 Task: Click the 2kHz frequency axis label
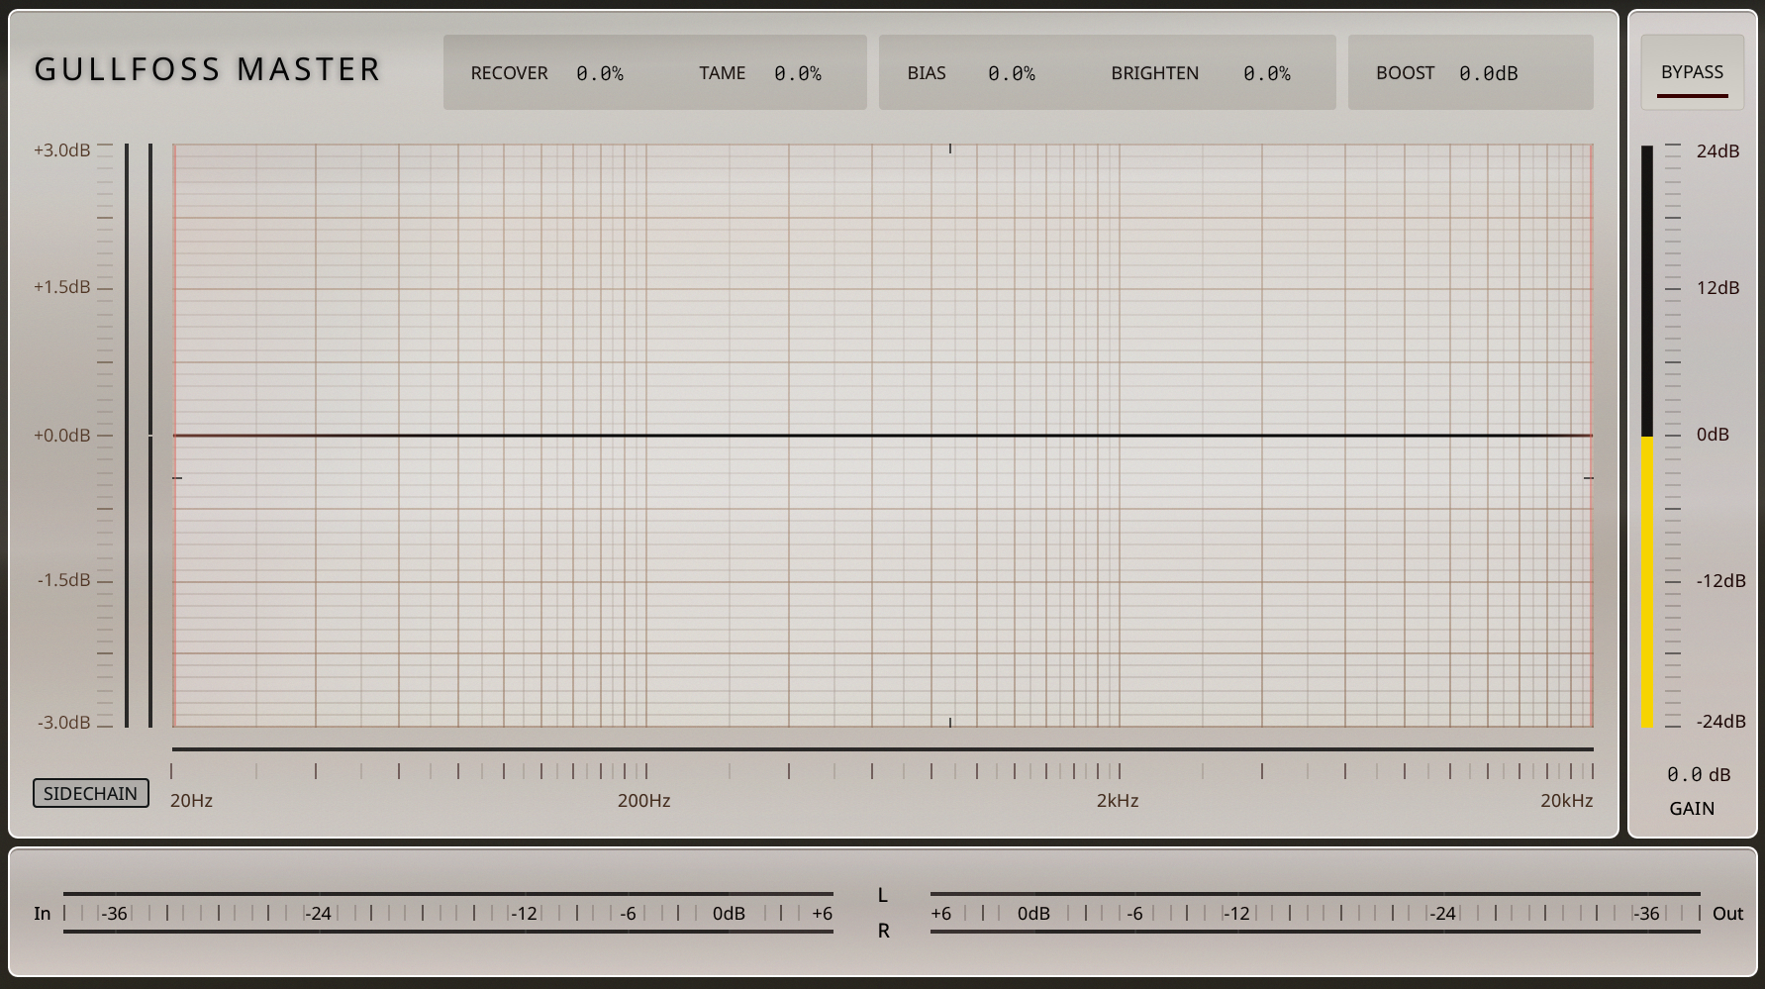coord(1118,800)
